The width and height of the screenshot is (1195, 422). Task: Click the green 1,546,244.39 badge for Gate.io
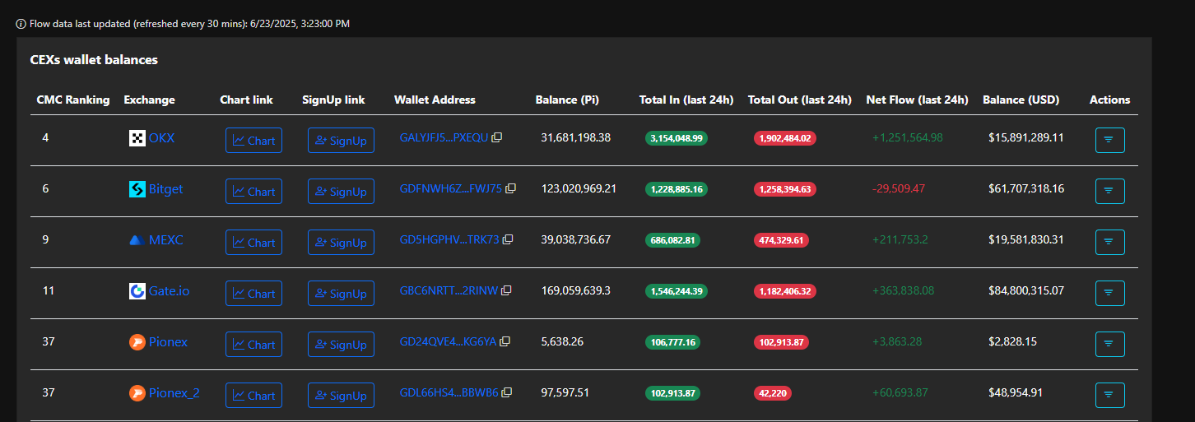(676, 291)
